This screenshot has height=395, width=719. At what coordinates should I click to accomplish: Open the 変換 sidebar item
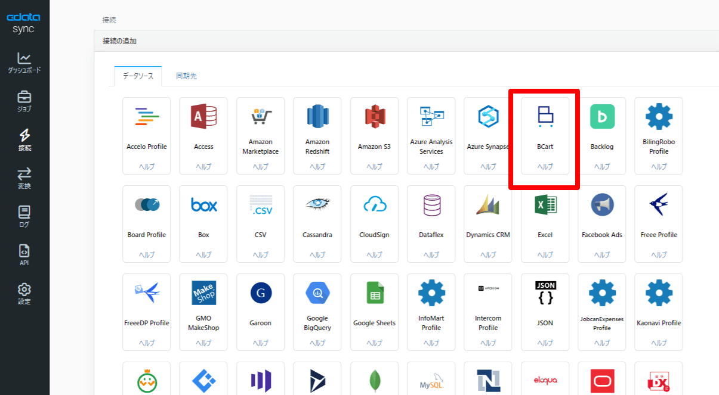click(24, 178)
